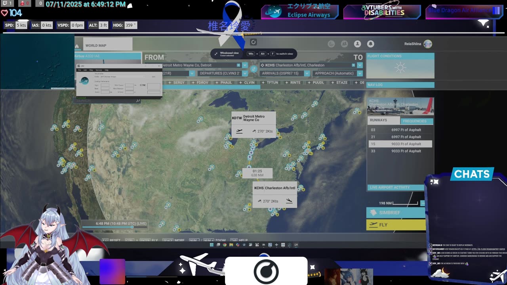The height and width of the screenshot is (285, 507).
Task: Swap departure and arrival airports
Action: 253,69
